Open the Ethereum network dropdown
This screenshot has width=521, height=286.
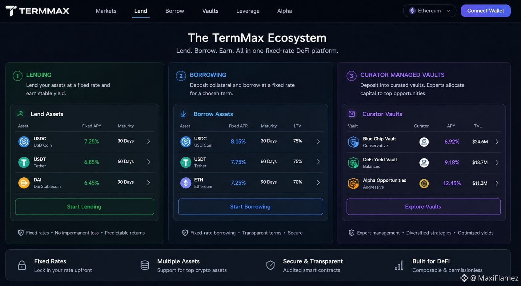(x=430, y=11)
